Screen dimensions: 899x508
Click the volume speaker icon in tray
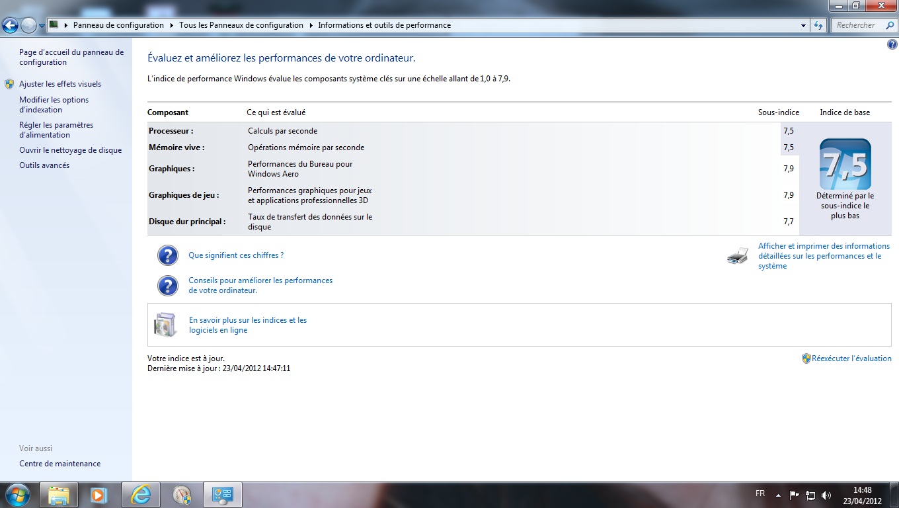(826, 495)
